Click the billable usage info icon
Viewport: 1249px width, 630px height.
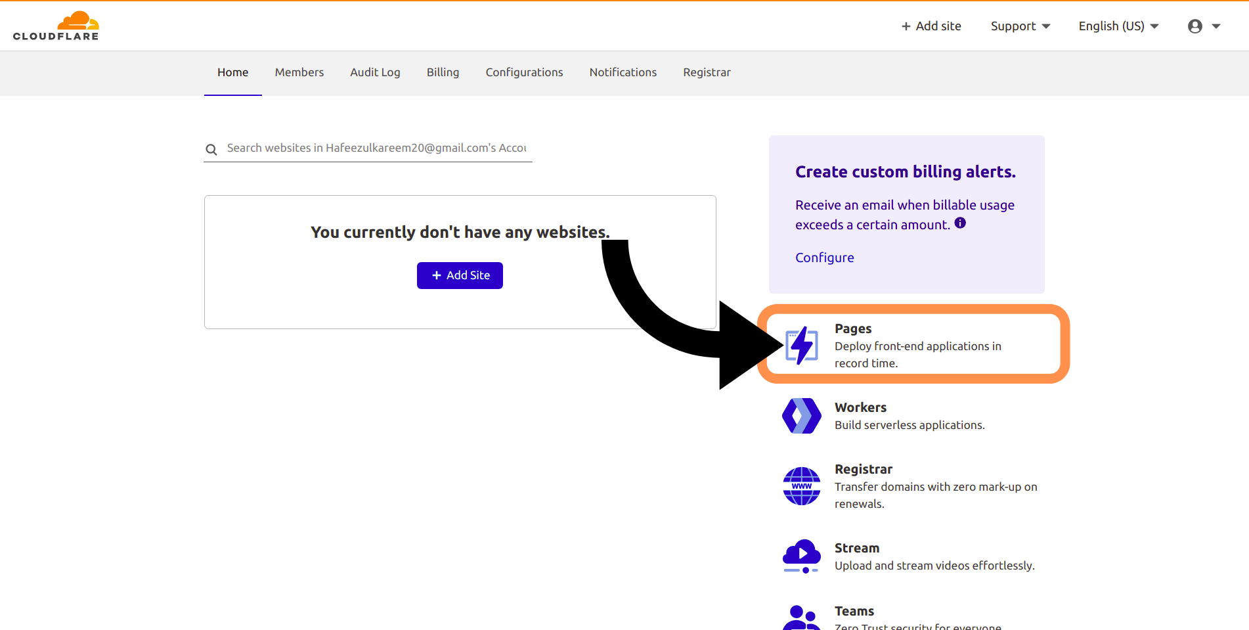[960, 223]
